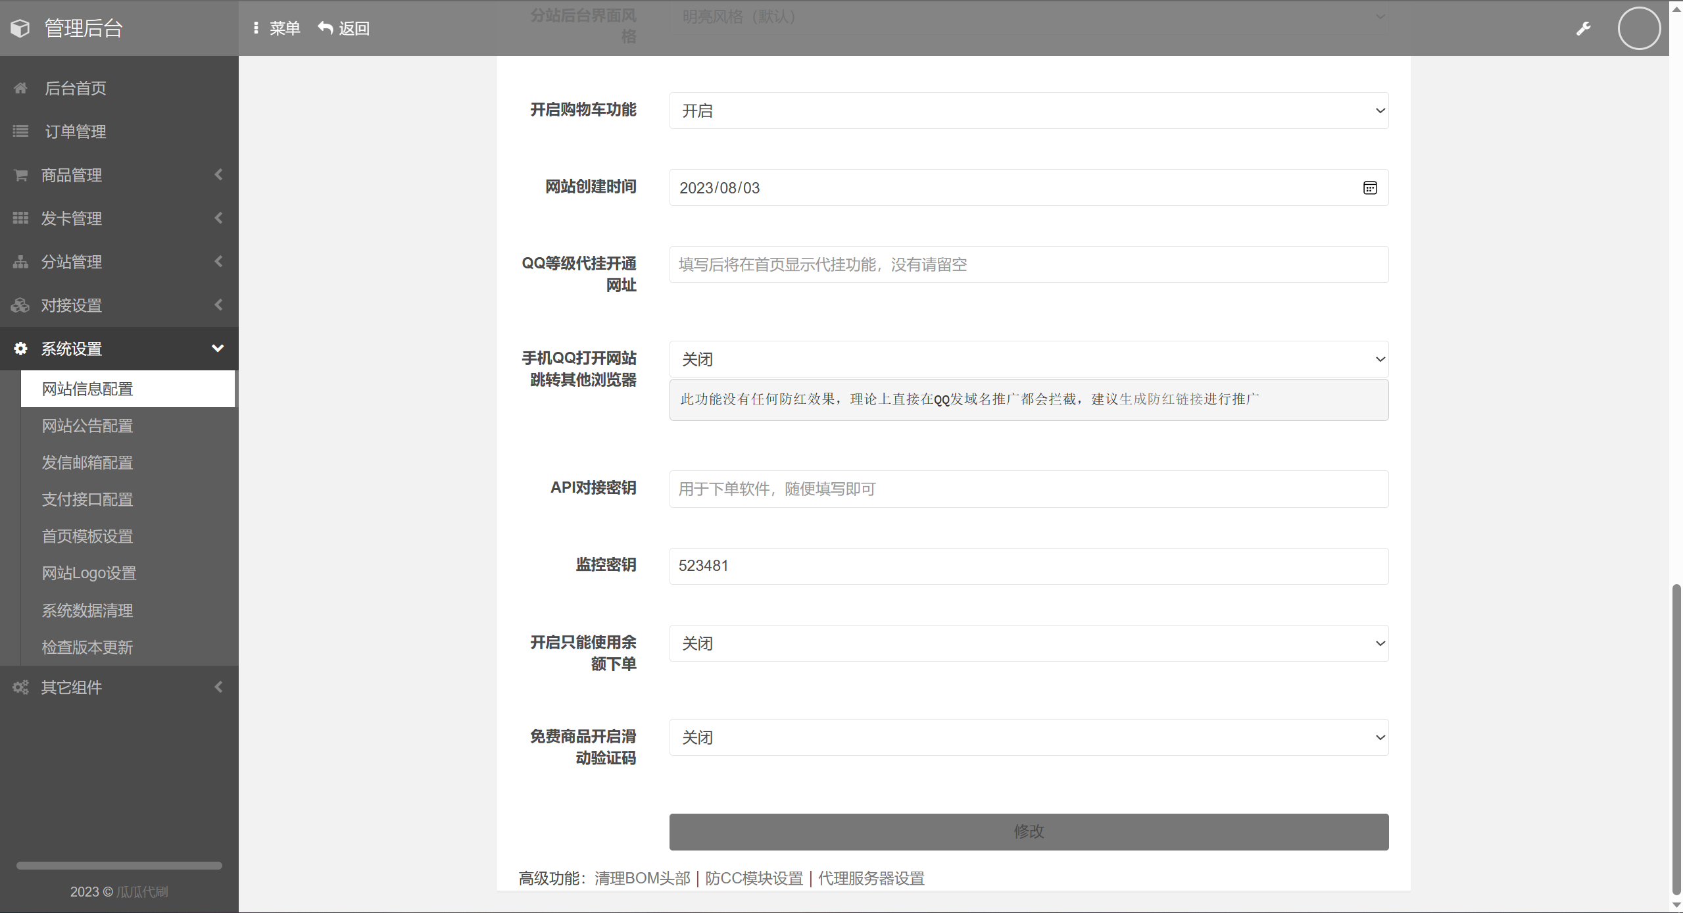Click the list icon for 订单管理

tap(20, 132)
